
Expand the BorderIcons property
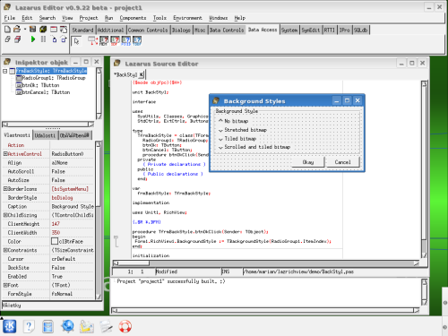5,189
